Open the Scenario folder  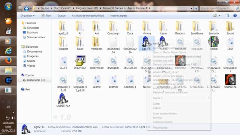[x=213, y=28]
